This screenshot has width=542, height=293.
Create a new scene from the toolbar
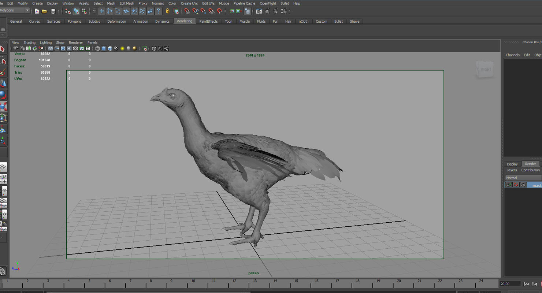pos(37,11)
